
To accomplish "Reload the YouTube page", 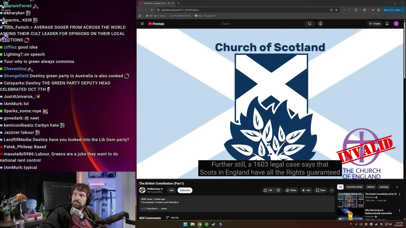I will coord(151,10).
